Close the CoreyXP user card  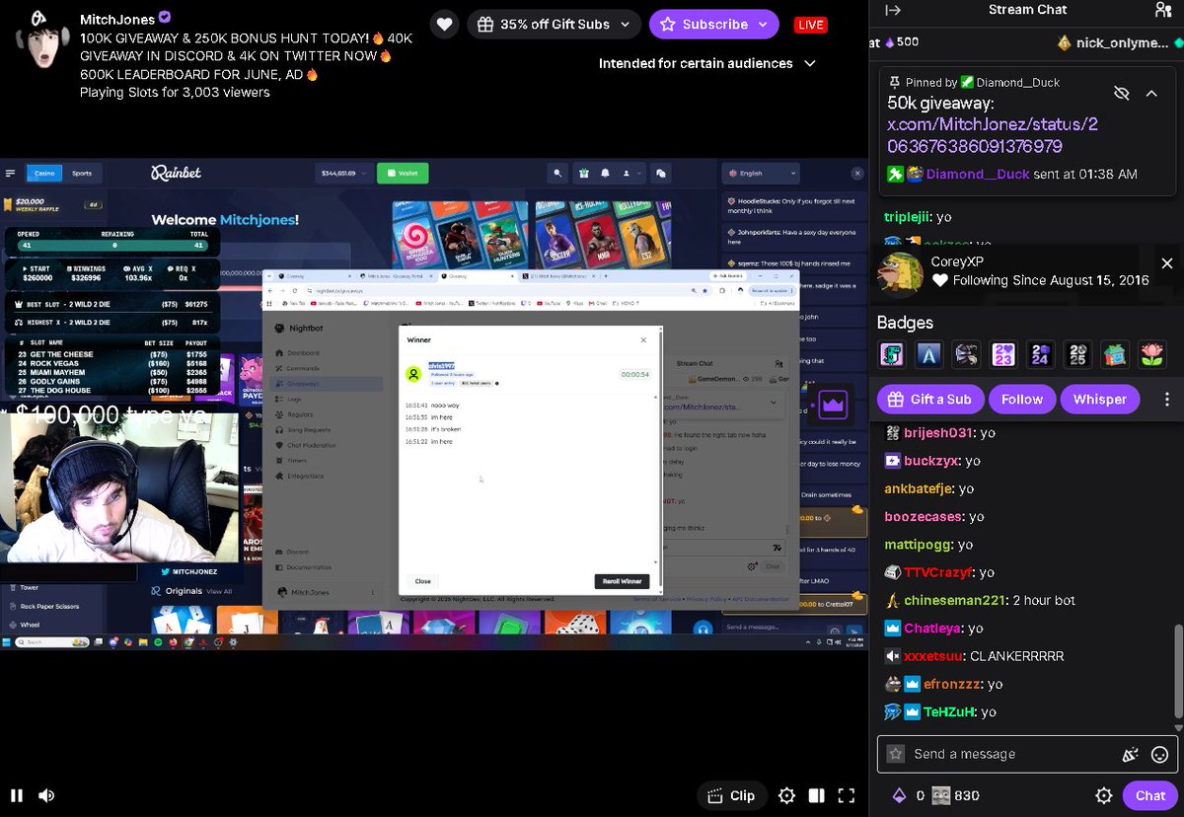[1167, 263]
